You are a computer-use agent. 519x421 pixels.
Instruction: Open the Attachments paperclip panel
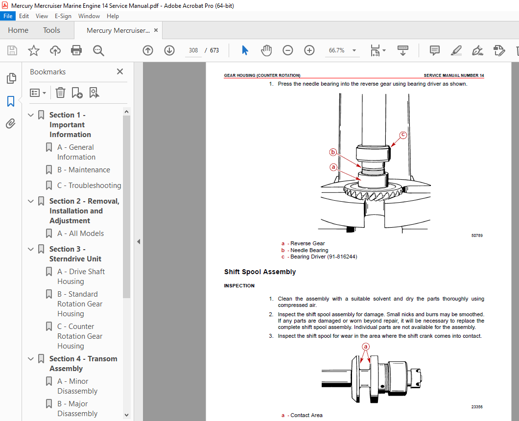tap(11, 123)
